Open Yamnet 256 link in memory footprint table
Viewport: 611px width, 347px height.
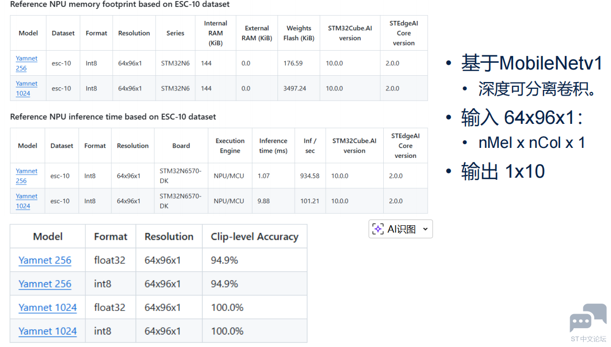point(27,63)
